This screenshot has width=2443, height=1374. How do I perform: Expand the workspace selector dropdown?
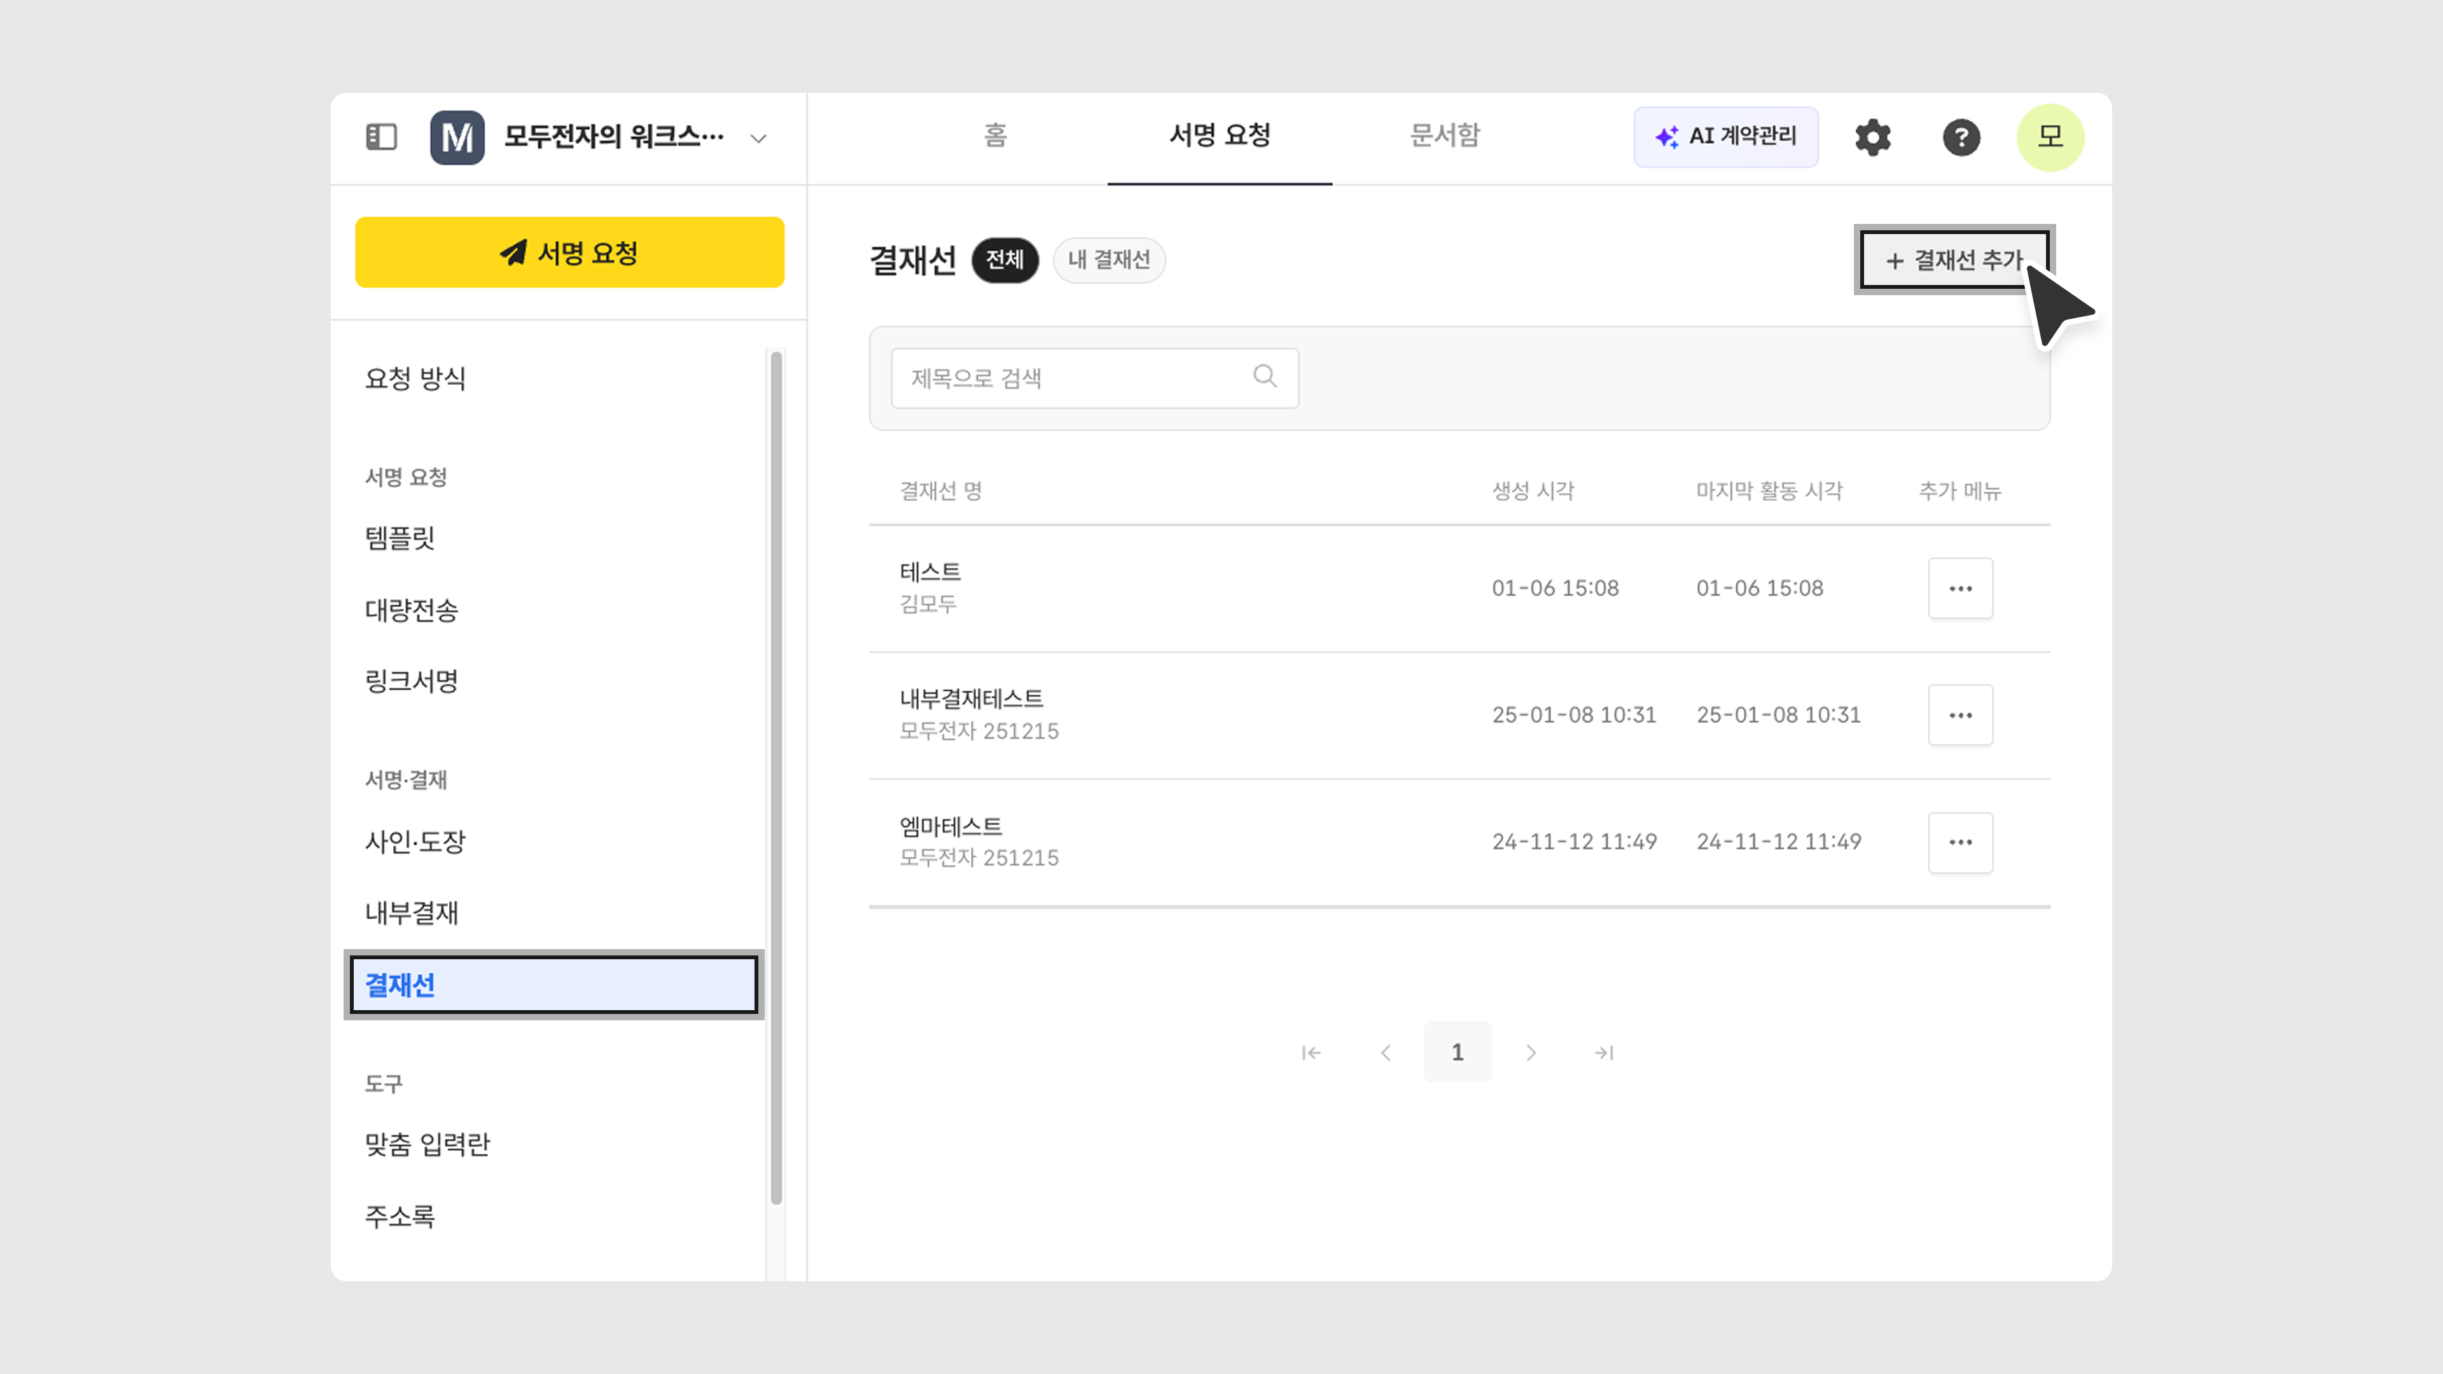coord(758,139)
